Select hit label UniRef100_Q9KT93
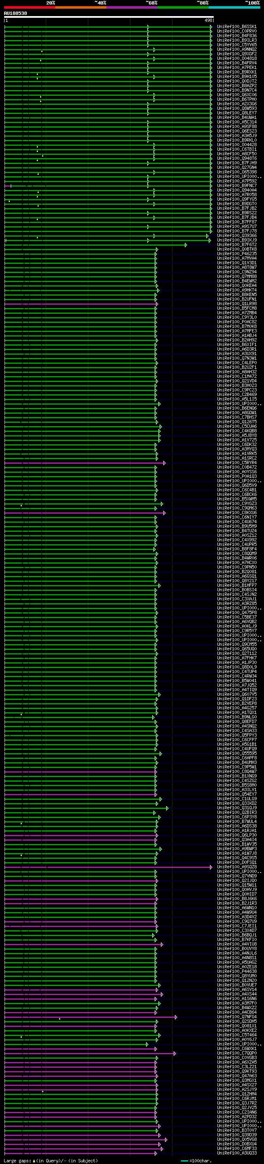Viewport: 264px width, 1164px height. [x=236, y=1072]
